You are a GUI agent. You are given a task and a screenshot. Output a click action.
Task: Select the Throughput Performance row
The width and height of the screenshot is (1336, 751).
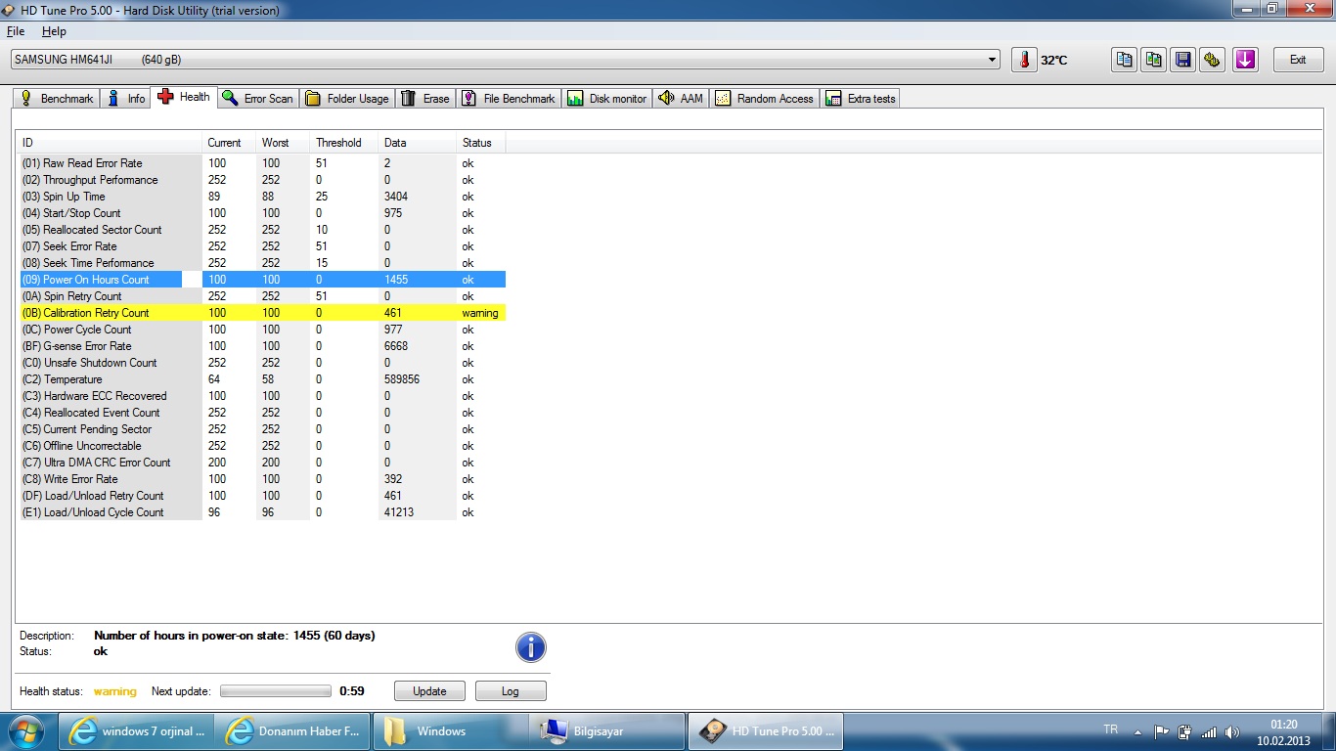tap(262, 180)
